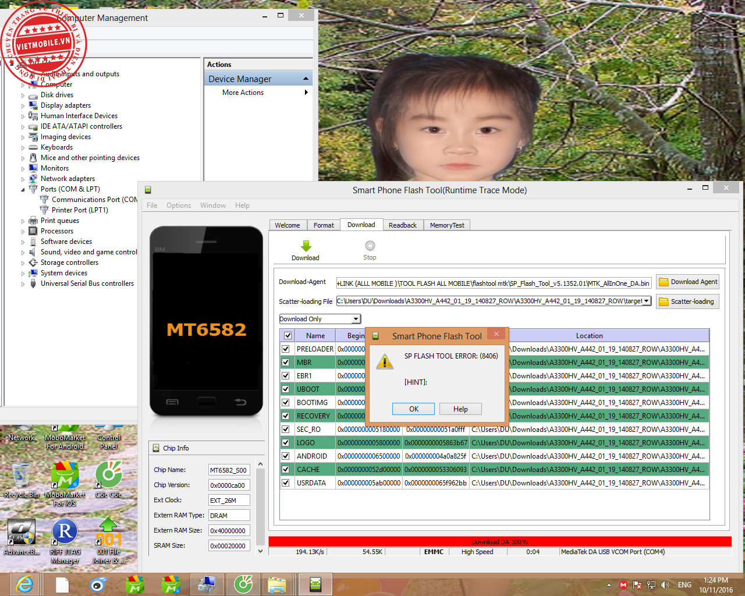Click blank document taskbar icon
This screenshot has width=745, height=596.
pos(62,584)
